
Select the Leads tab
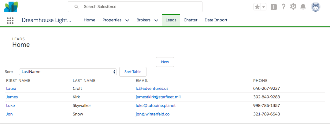coord(171,20)
